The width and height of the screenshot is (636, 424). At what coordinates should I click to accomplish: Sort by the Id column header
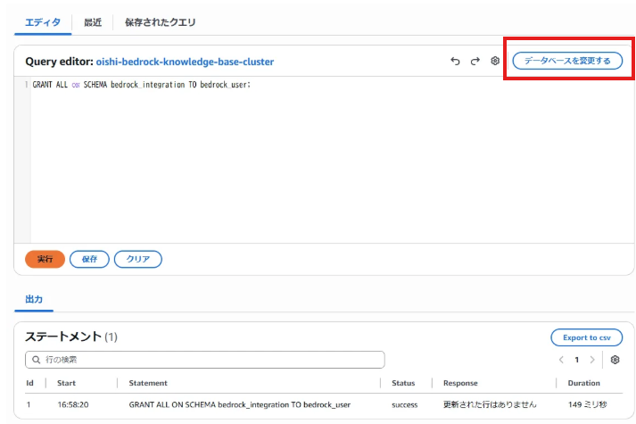29,383
